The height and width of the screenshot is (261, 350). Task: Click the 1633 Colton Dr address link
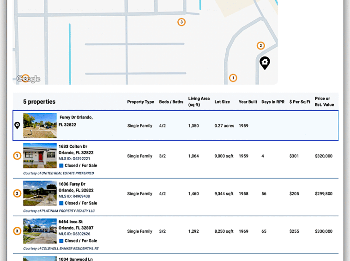(73, 147)
